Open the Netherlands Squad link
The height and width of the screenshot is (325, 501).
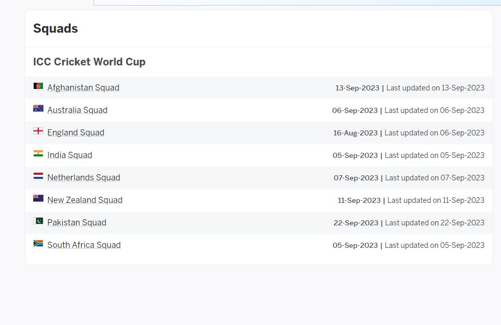(84, 177)
